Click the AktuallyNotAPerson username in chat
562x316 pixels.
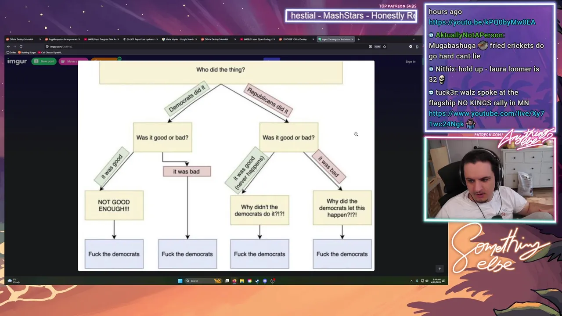pyautogui.click(x=470, y=35)
